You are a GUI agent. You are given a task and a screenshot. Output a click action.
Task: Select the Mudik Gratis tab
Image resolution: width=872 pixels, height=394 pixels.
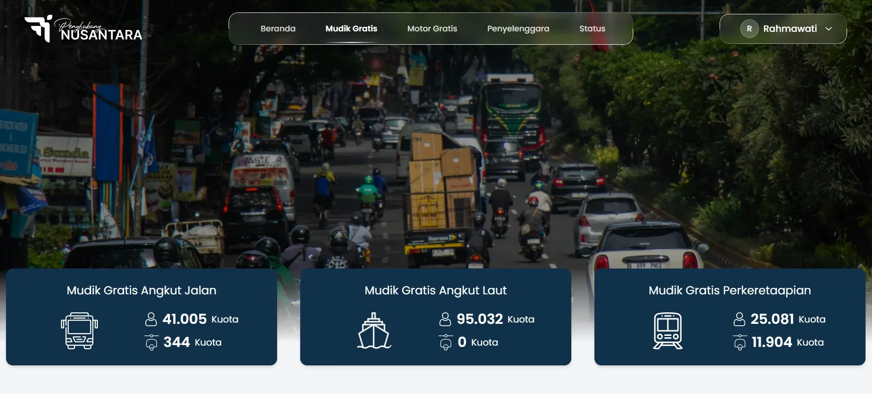[351, 29]
